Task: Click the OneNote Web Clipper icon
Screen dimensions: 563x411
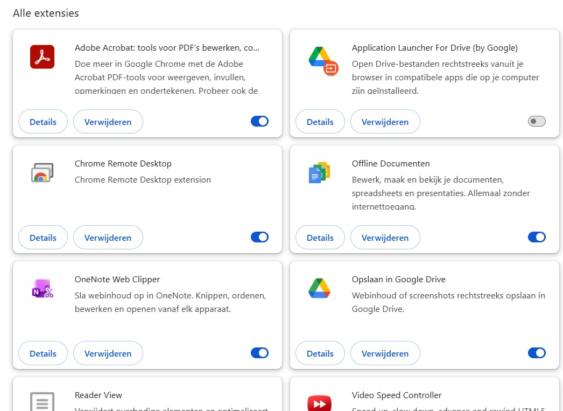Action: pyautogui.click(x=42, y=289)
